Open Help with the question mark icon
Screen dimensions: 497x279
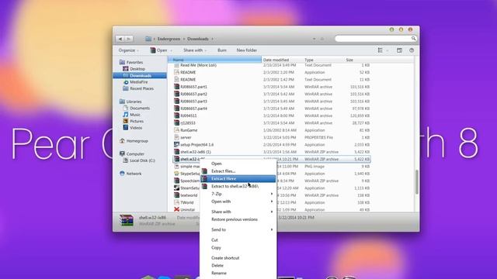coord(412,50)
